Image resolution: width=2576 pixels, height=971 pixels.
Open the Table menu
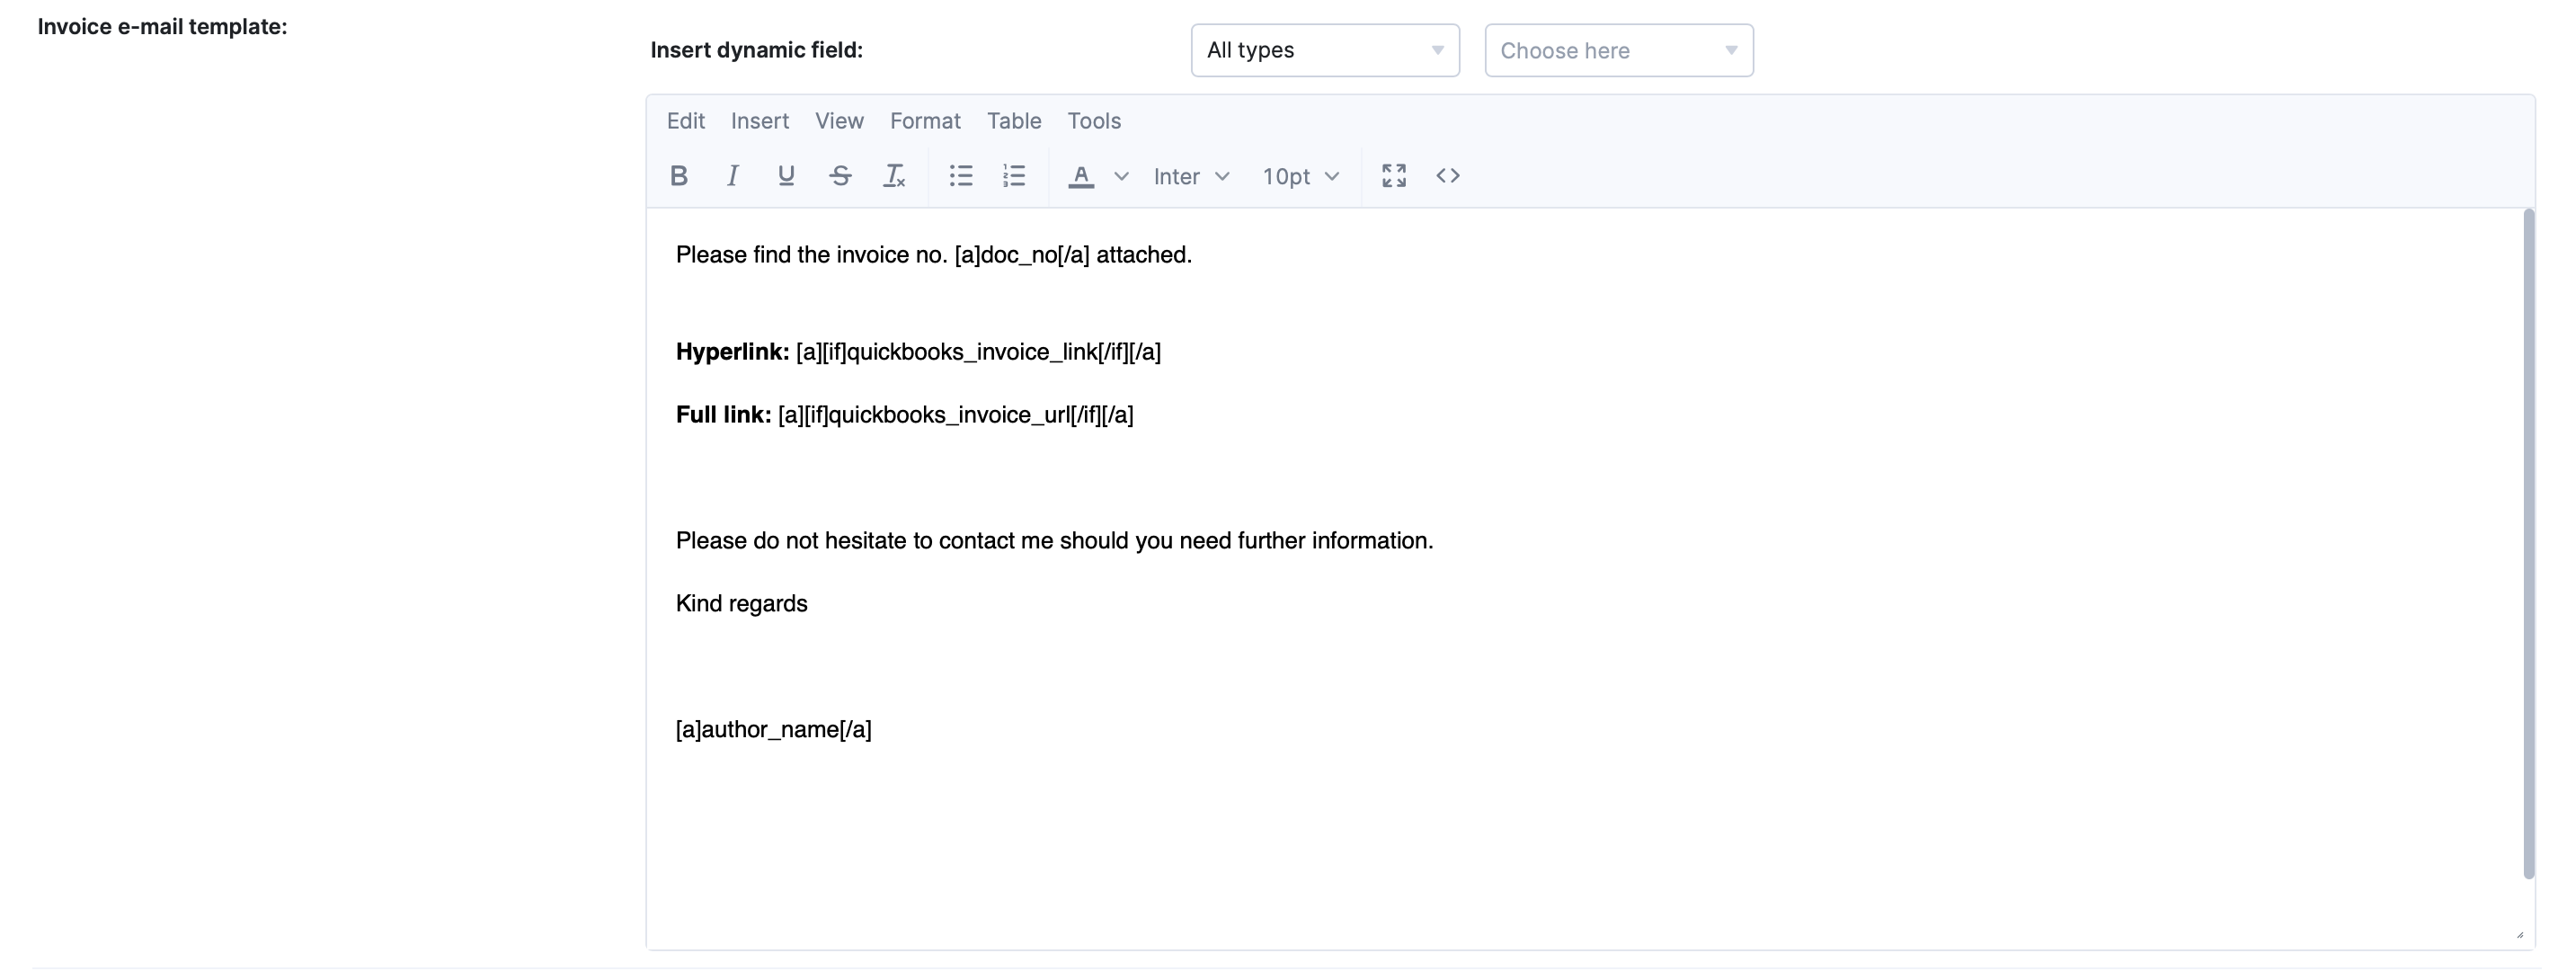(1014, 121)
